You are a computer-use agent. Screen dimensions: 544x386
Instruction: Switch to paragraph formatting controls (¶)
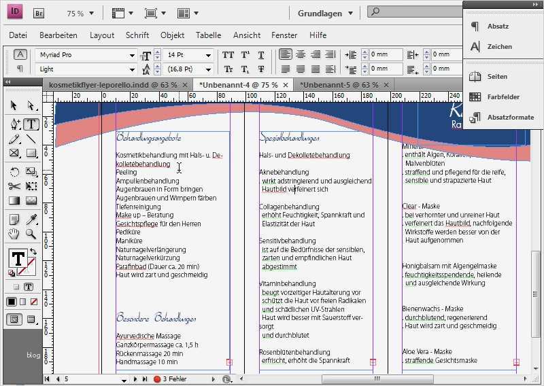coord(20,69)
